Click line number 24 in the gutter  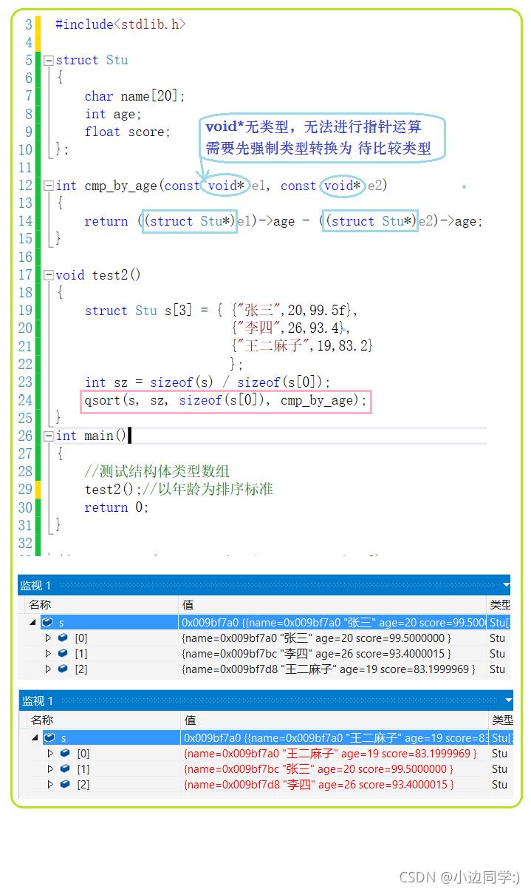point(25,400)
